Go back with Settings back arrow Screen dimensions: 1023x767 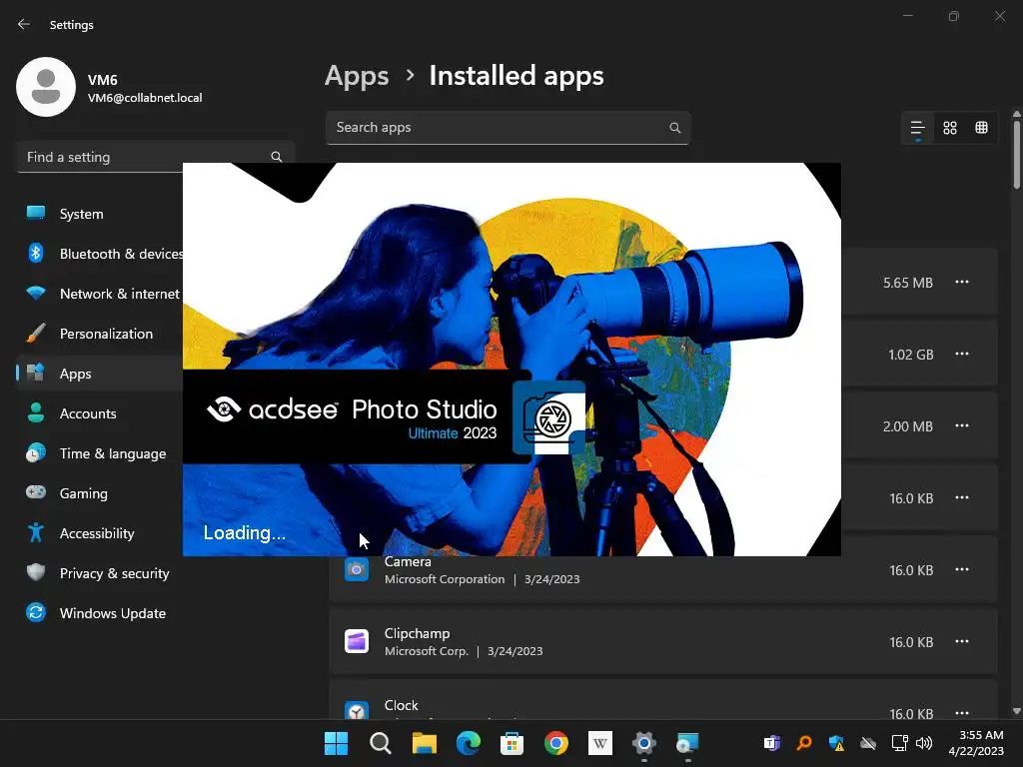click(24, 24)
